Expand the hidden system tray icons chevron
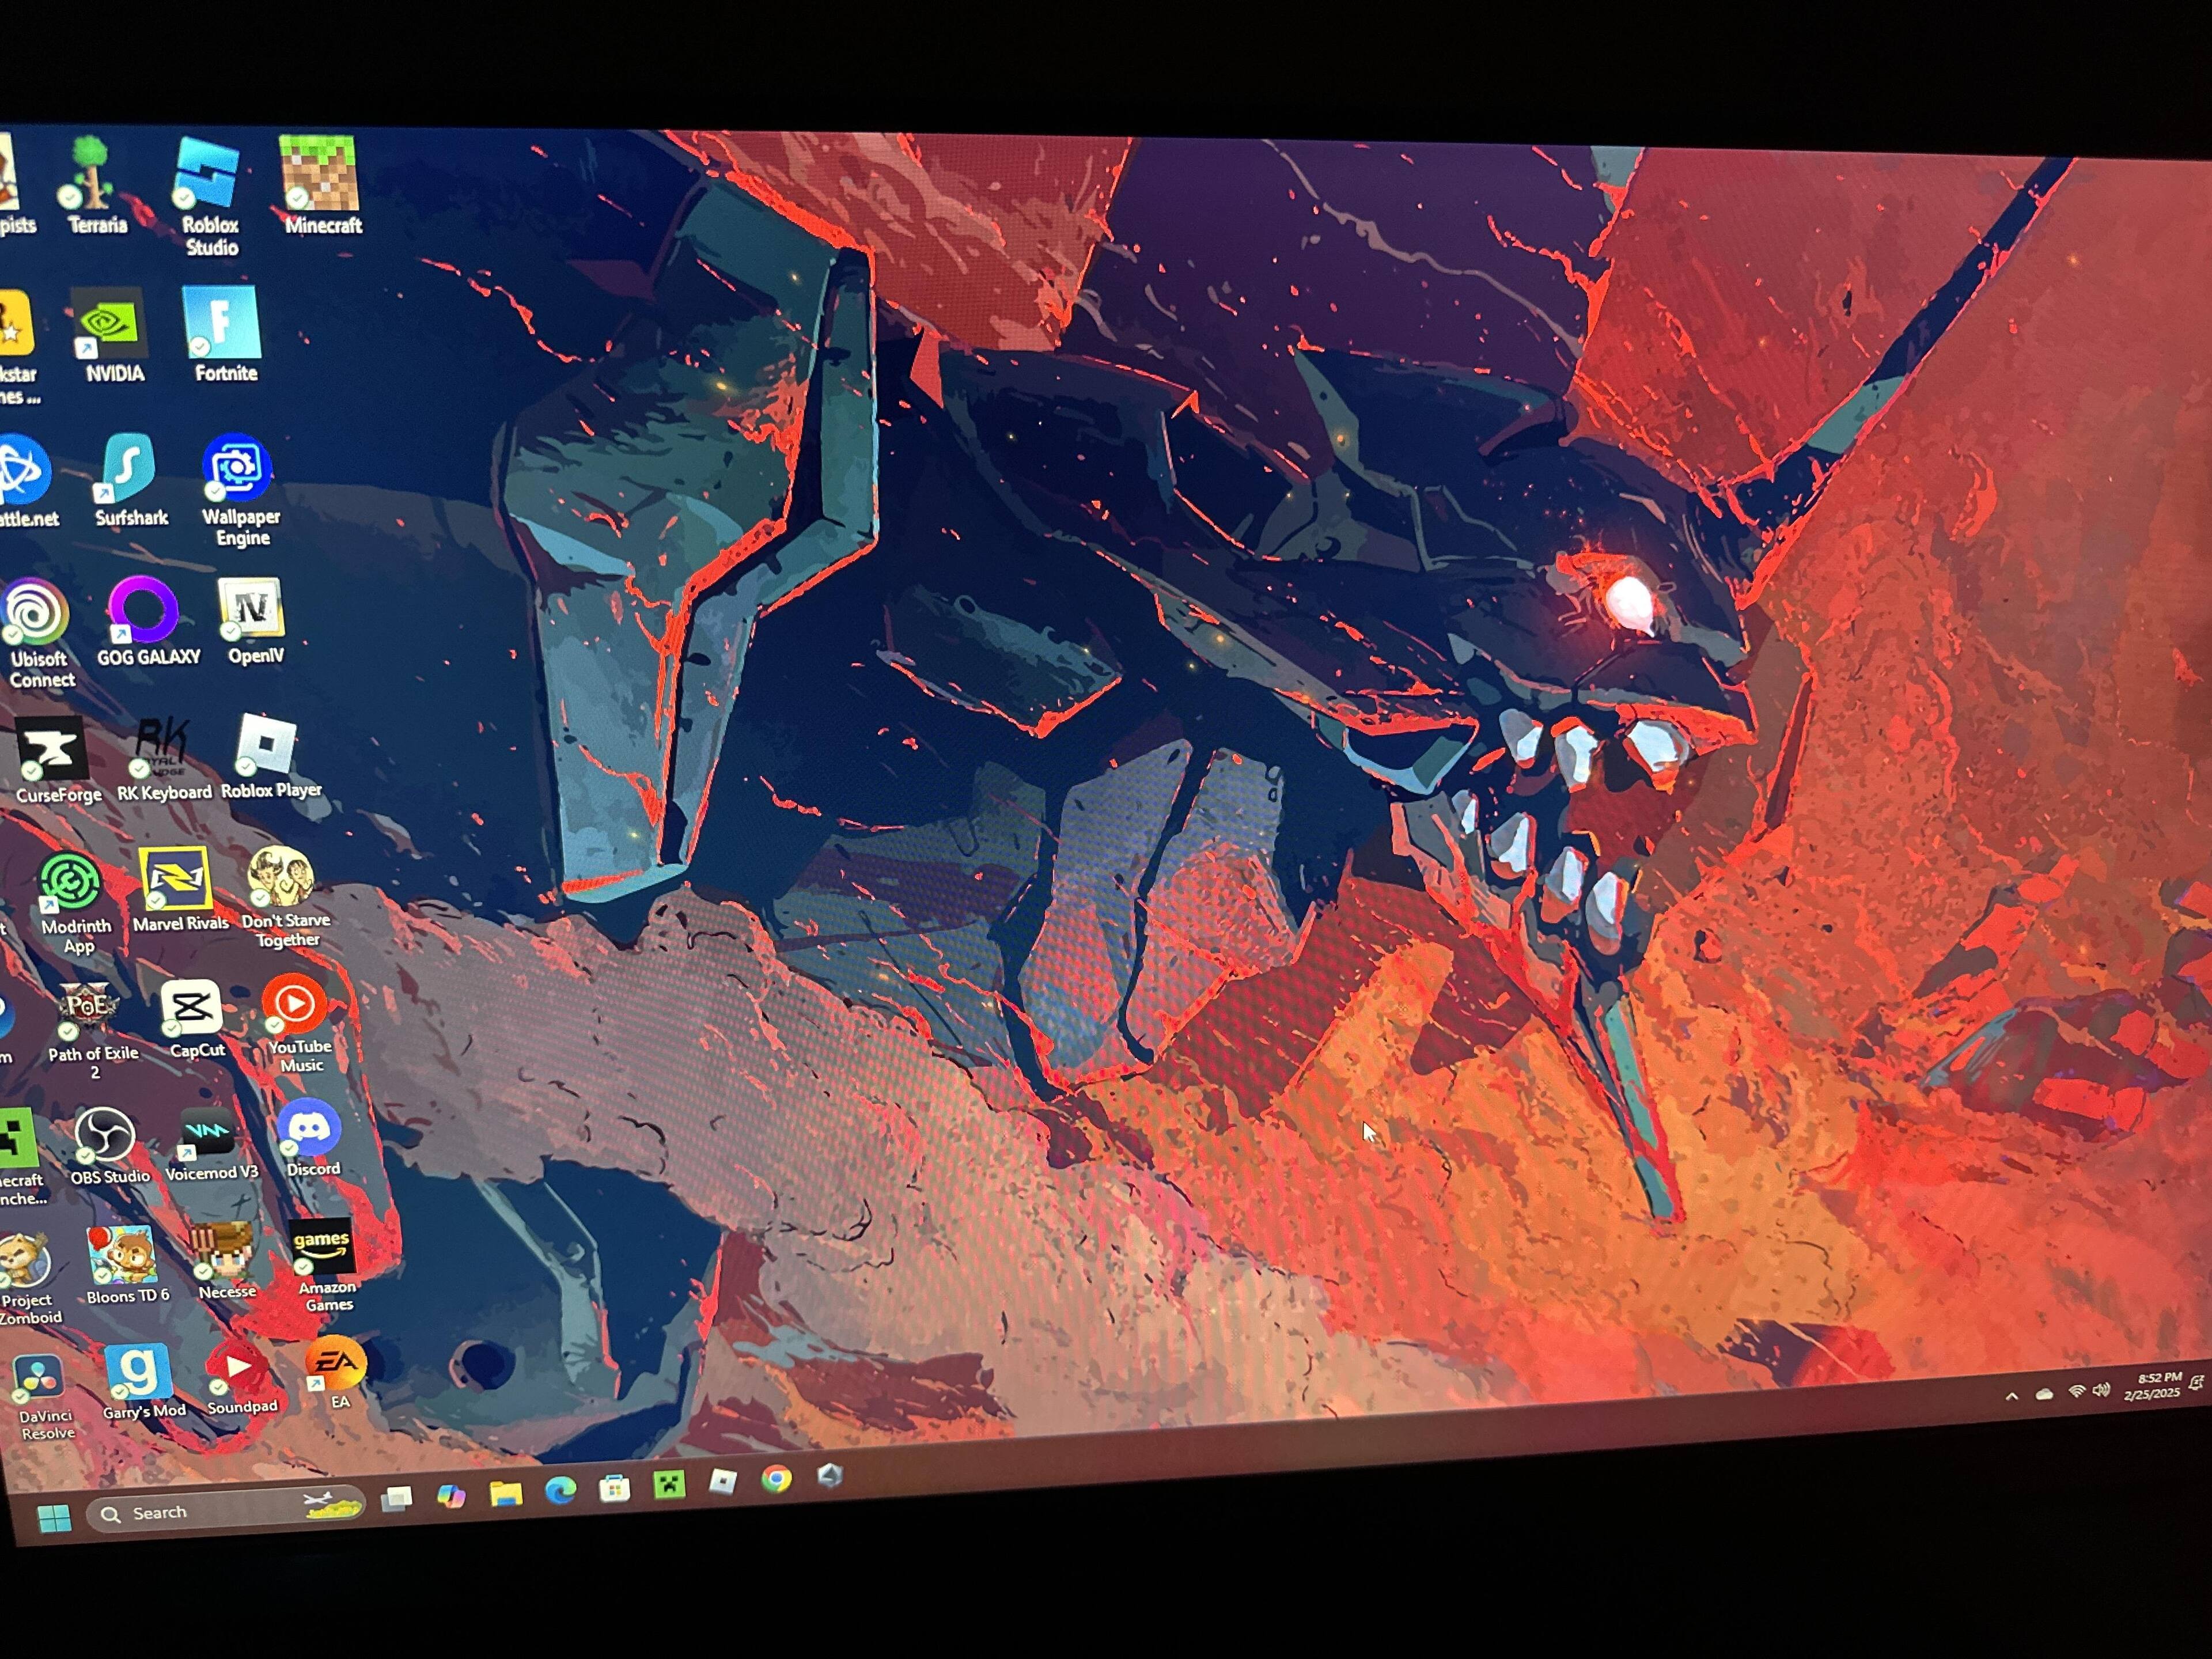2212x1659 pixels. 2011,1396
